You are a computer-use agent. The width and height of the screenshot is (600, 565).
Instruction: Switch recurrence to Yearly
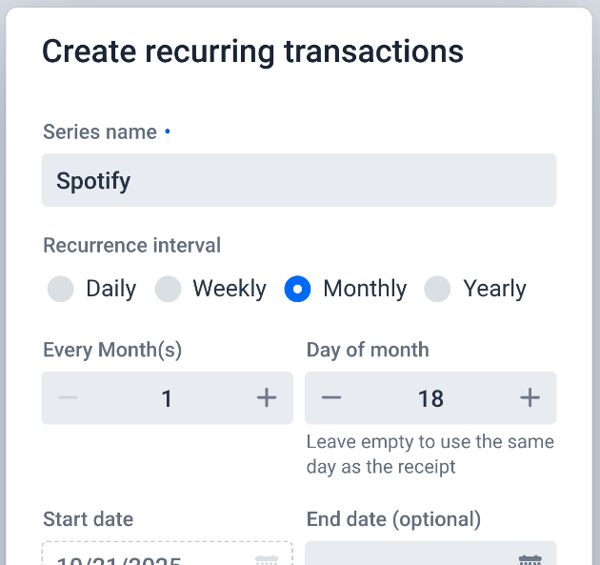tap(438, 289)
